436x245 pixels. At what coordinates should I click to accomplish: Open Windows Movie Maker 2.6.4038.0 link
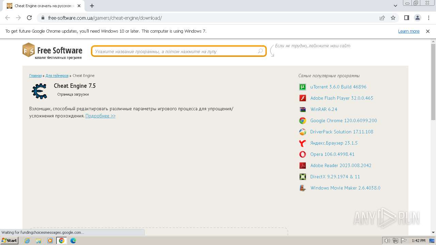345,188
